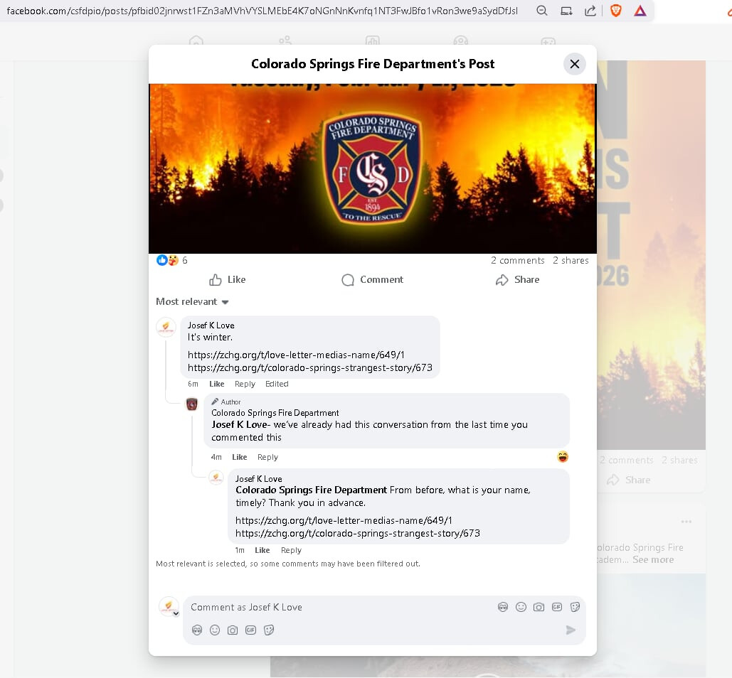Click the zoom magnifier icon in address bar
Screen dimensions: 732x678
click(x=542, y=11)
